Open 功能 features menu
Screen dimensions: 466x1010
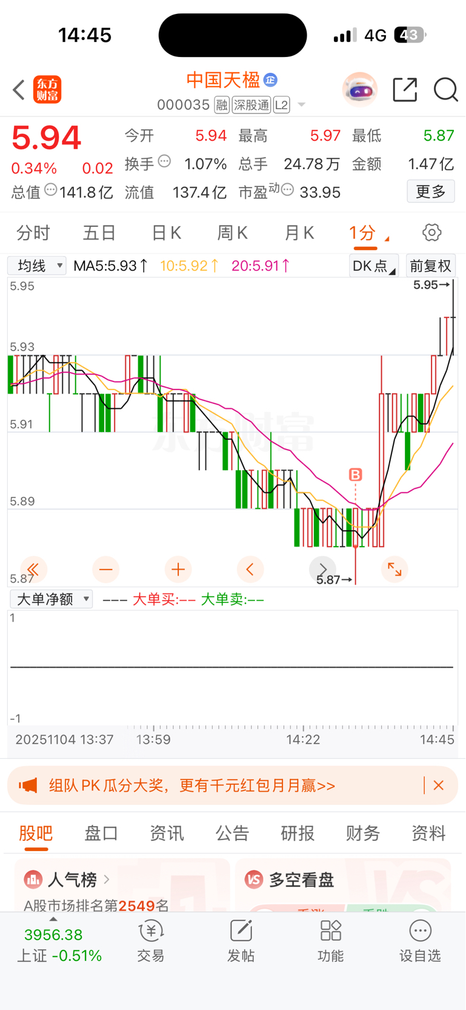(330, 941)
